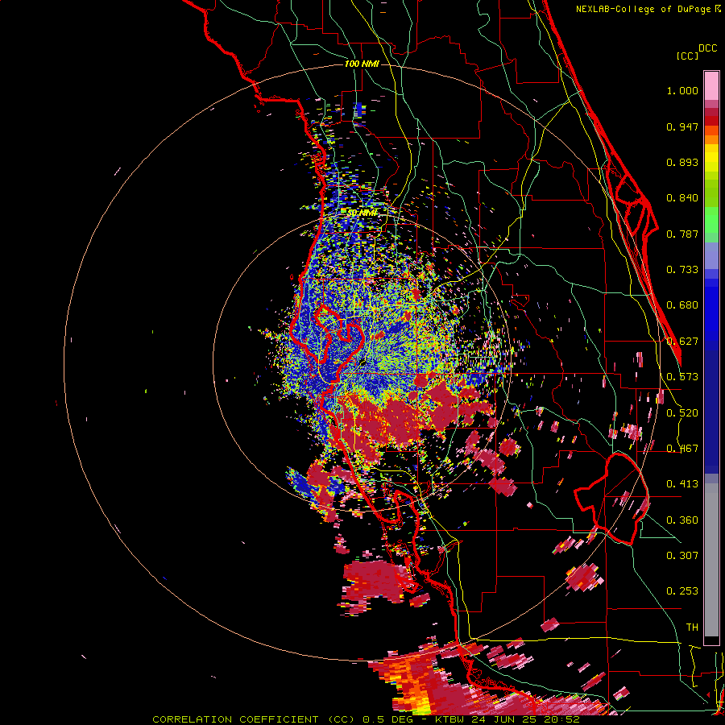Pick the light pink segment of the color bar
Screen dimensions: 725x725
[x=711, y=85]
